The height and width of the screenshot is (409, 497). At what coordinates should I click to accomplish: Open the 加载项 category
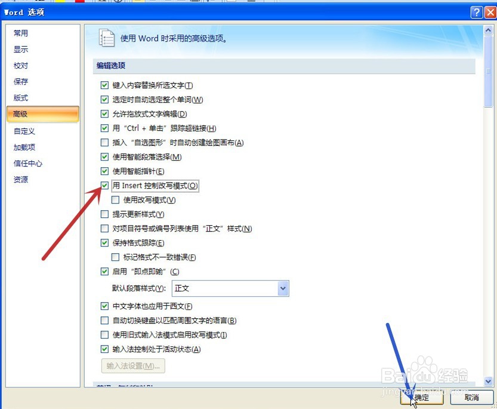click(x=24, y=147)
